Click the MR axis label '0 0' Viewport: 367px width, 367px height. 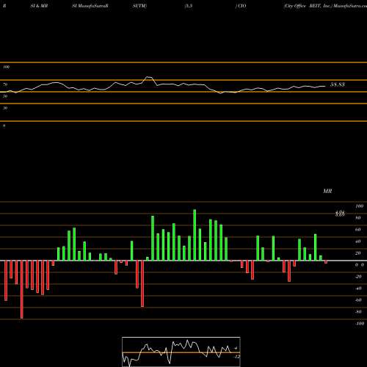point(360,265)
